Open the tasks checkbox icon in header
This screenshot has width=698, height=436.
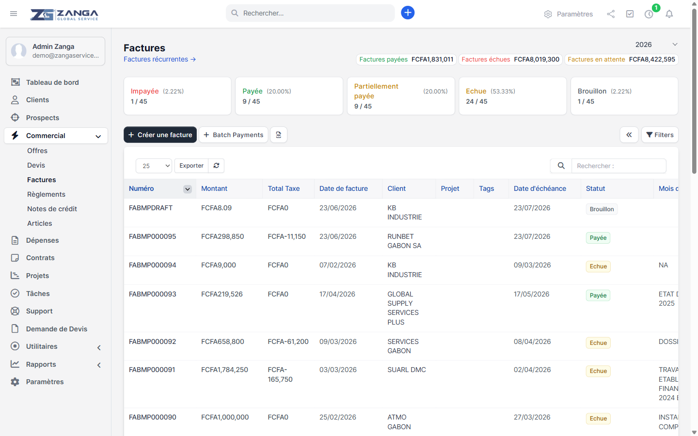point(630,14)
